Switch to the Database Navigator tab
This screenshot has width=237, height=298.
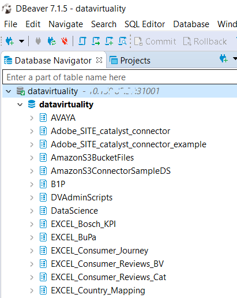point(53,61)
